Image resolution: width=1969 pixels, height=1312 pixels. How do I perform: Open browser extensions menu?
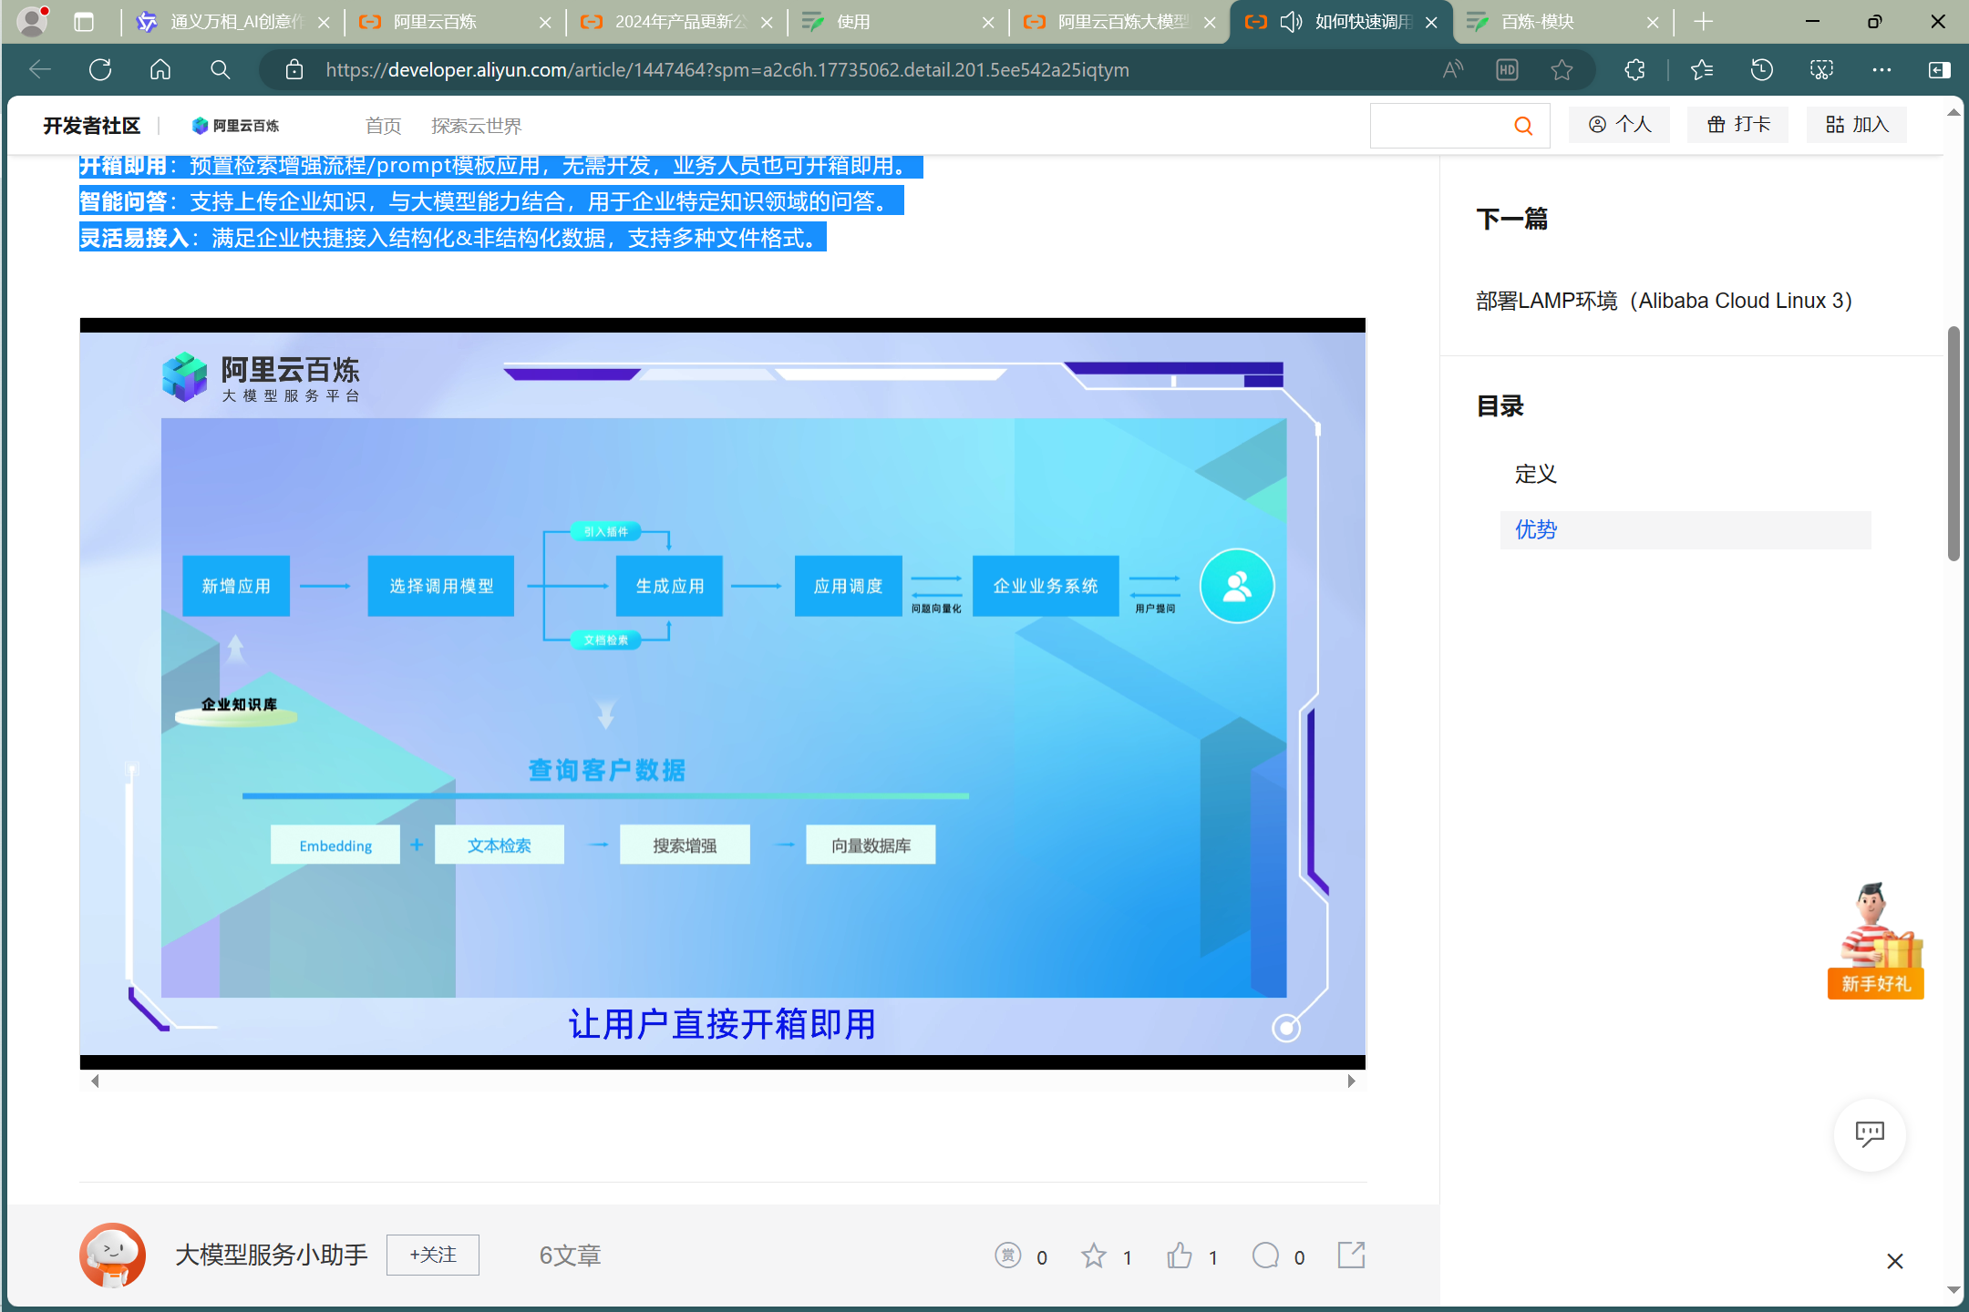[1634, 70]
